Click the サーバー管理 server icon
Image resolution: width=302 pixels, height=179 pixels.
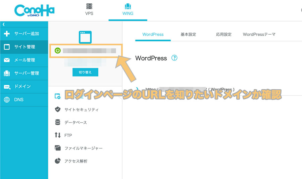point(7,73)
